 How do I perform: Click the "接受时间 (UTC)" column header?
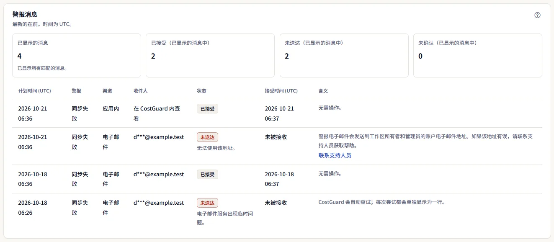[x=281, y=91]
